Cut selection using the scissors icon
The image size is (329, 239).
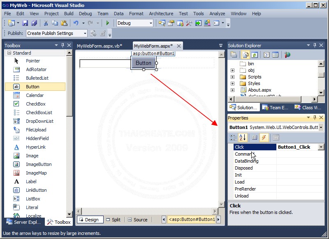46,23
